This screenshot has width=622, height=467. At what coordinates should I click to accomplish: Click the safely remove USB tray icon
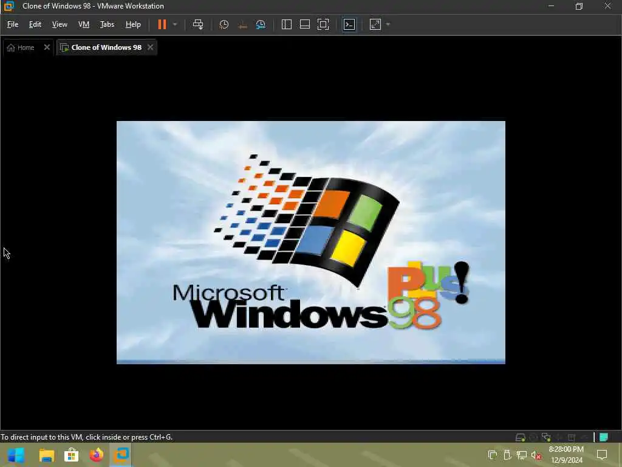point(507,455)
